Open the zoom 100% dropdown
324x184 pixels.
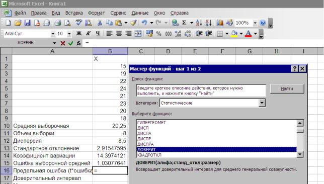point(255,23)
